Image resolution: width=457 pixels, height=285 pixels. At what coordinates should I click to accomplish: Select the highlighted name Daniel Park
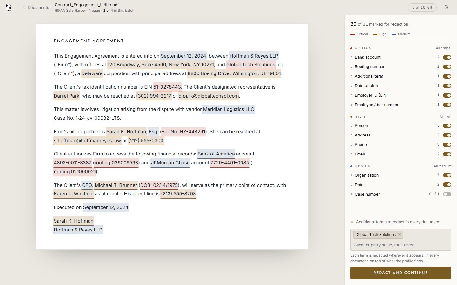[67, 96]
